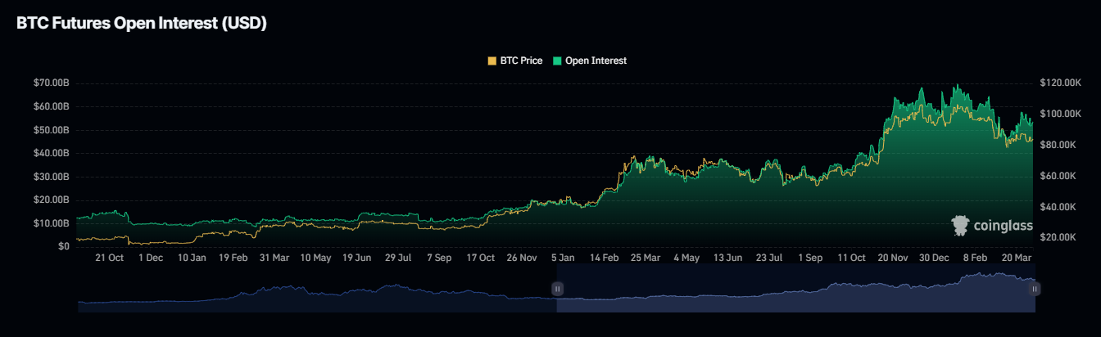Click the 30 Dec date label
This screenshot has height=337, width=1101.
[x=934, y=258]
